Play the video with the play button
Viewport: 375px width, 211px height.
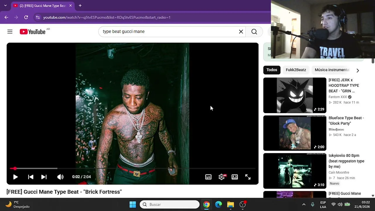pos(16,177)
